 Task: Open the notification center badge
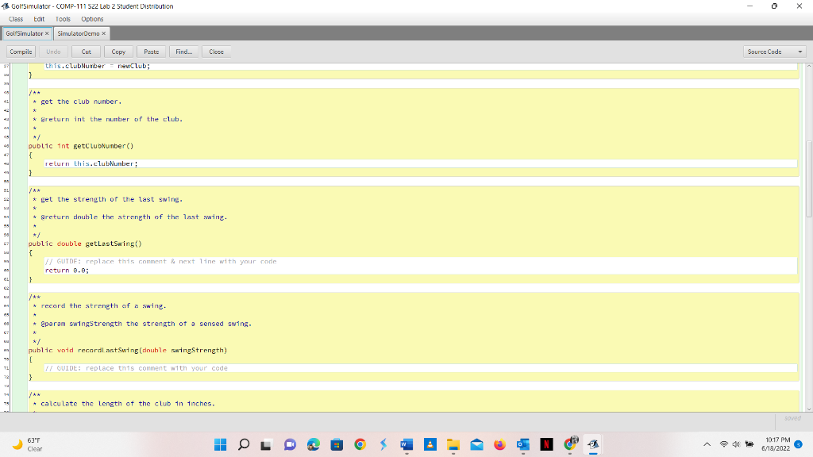pyautogui.click(x=799, y=444)
